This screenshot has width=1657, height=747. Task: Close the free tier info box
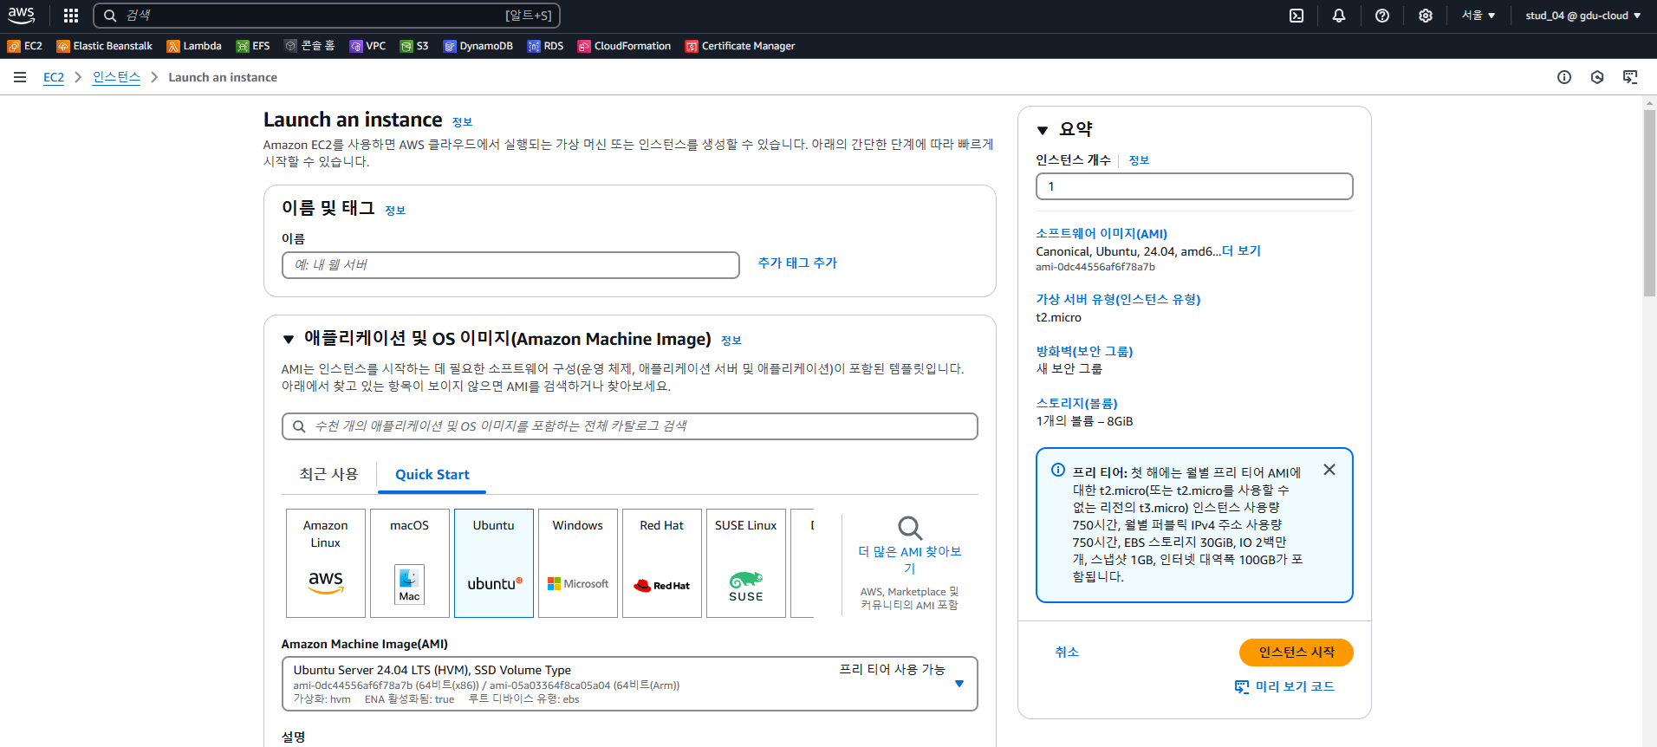(1329, 470)
